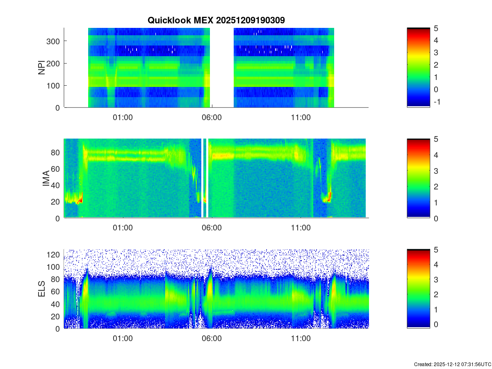Select the 01:00 tick under NPI plot

(123, 117)
